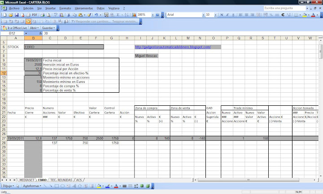The width and height of the screenshot is (323, 194).
Task: Pick the yellow fill color swatch in the formatting toolbar
Action: pos(305,15)
